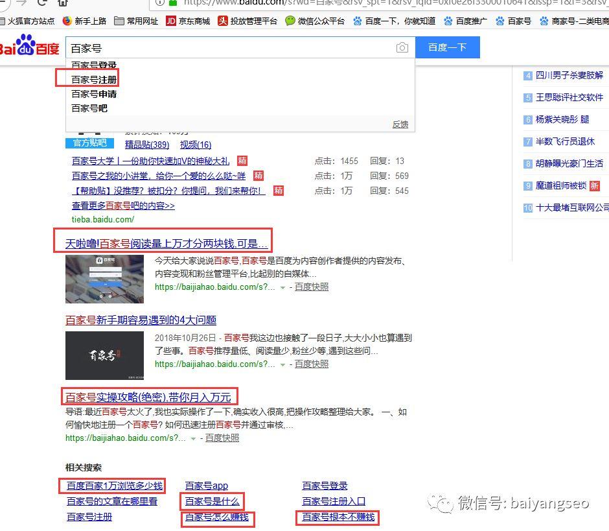Click the tieba.baidu.com/ green URL

103,219
